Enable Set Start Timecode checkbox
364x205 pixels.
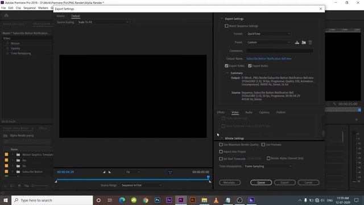tap(221, 159)
